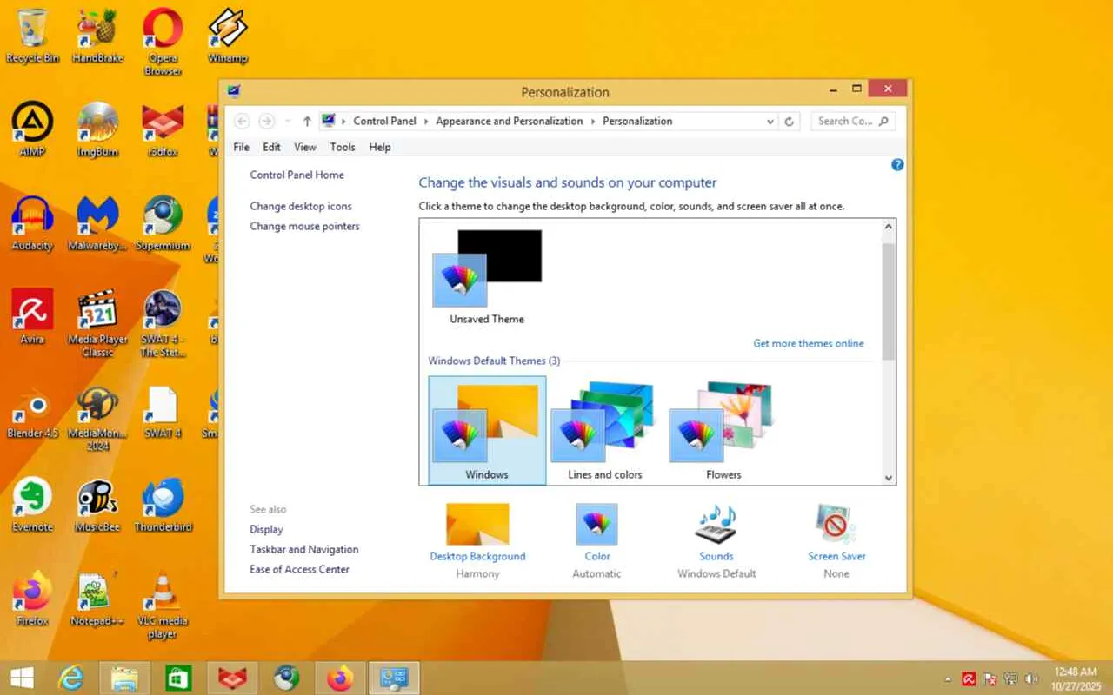Expand the address bar previous locations dropdown
1113x695 pixels.
tap(770, 122)
